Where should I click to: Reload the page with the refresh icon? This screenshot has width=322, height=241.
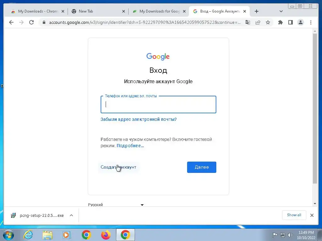point(31,22)
